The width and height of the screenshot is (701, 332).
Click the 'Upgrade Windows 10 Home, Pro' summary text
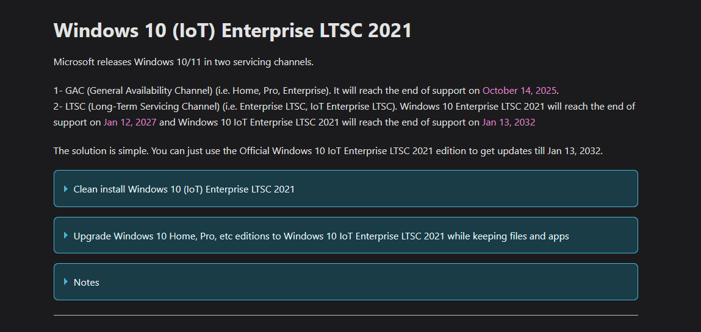[x=244, y=236]
